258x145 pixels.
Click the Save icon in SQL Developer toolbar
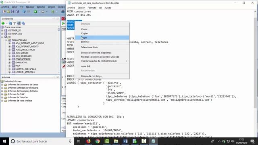tap(12, 12)
